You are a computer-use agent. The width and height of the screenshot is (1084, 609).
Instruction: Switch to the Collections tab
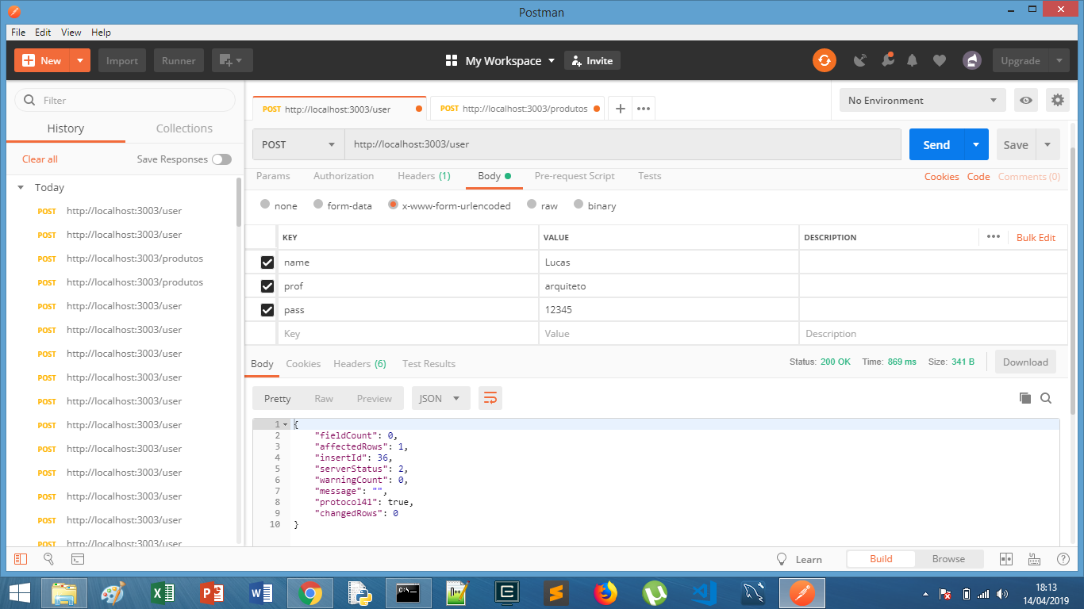[x=184, y=128]
